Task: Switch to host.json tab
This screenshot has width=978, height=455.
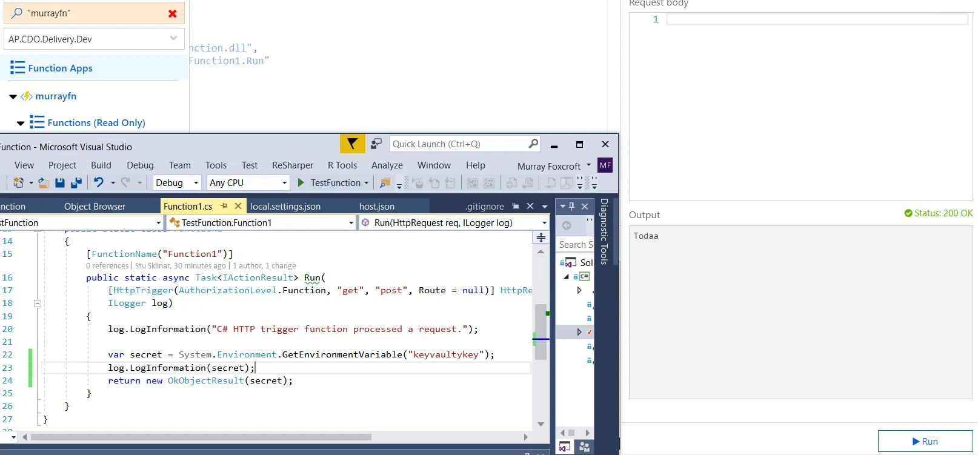Action: point(376,206)
